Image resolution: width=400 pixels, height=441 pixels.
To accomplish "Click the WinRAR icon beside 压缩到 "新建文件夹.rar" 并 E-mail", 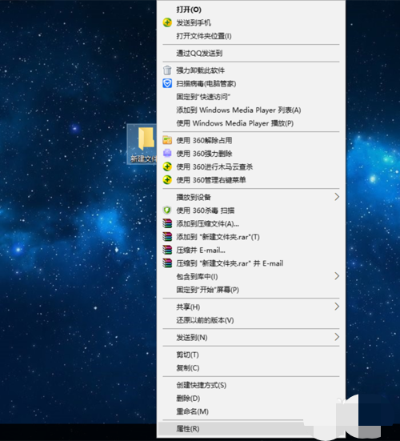I will [167, 263].
